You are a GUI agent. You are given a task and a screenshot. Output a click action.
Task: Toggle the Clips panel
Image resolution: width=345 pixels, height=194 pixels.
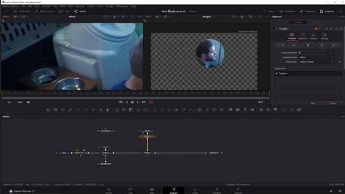point(64,11)
